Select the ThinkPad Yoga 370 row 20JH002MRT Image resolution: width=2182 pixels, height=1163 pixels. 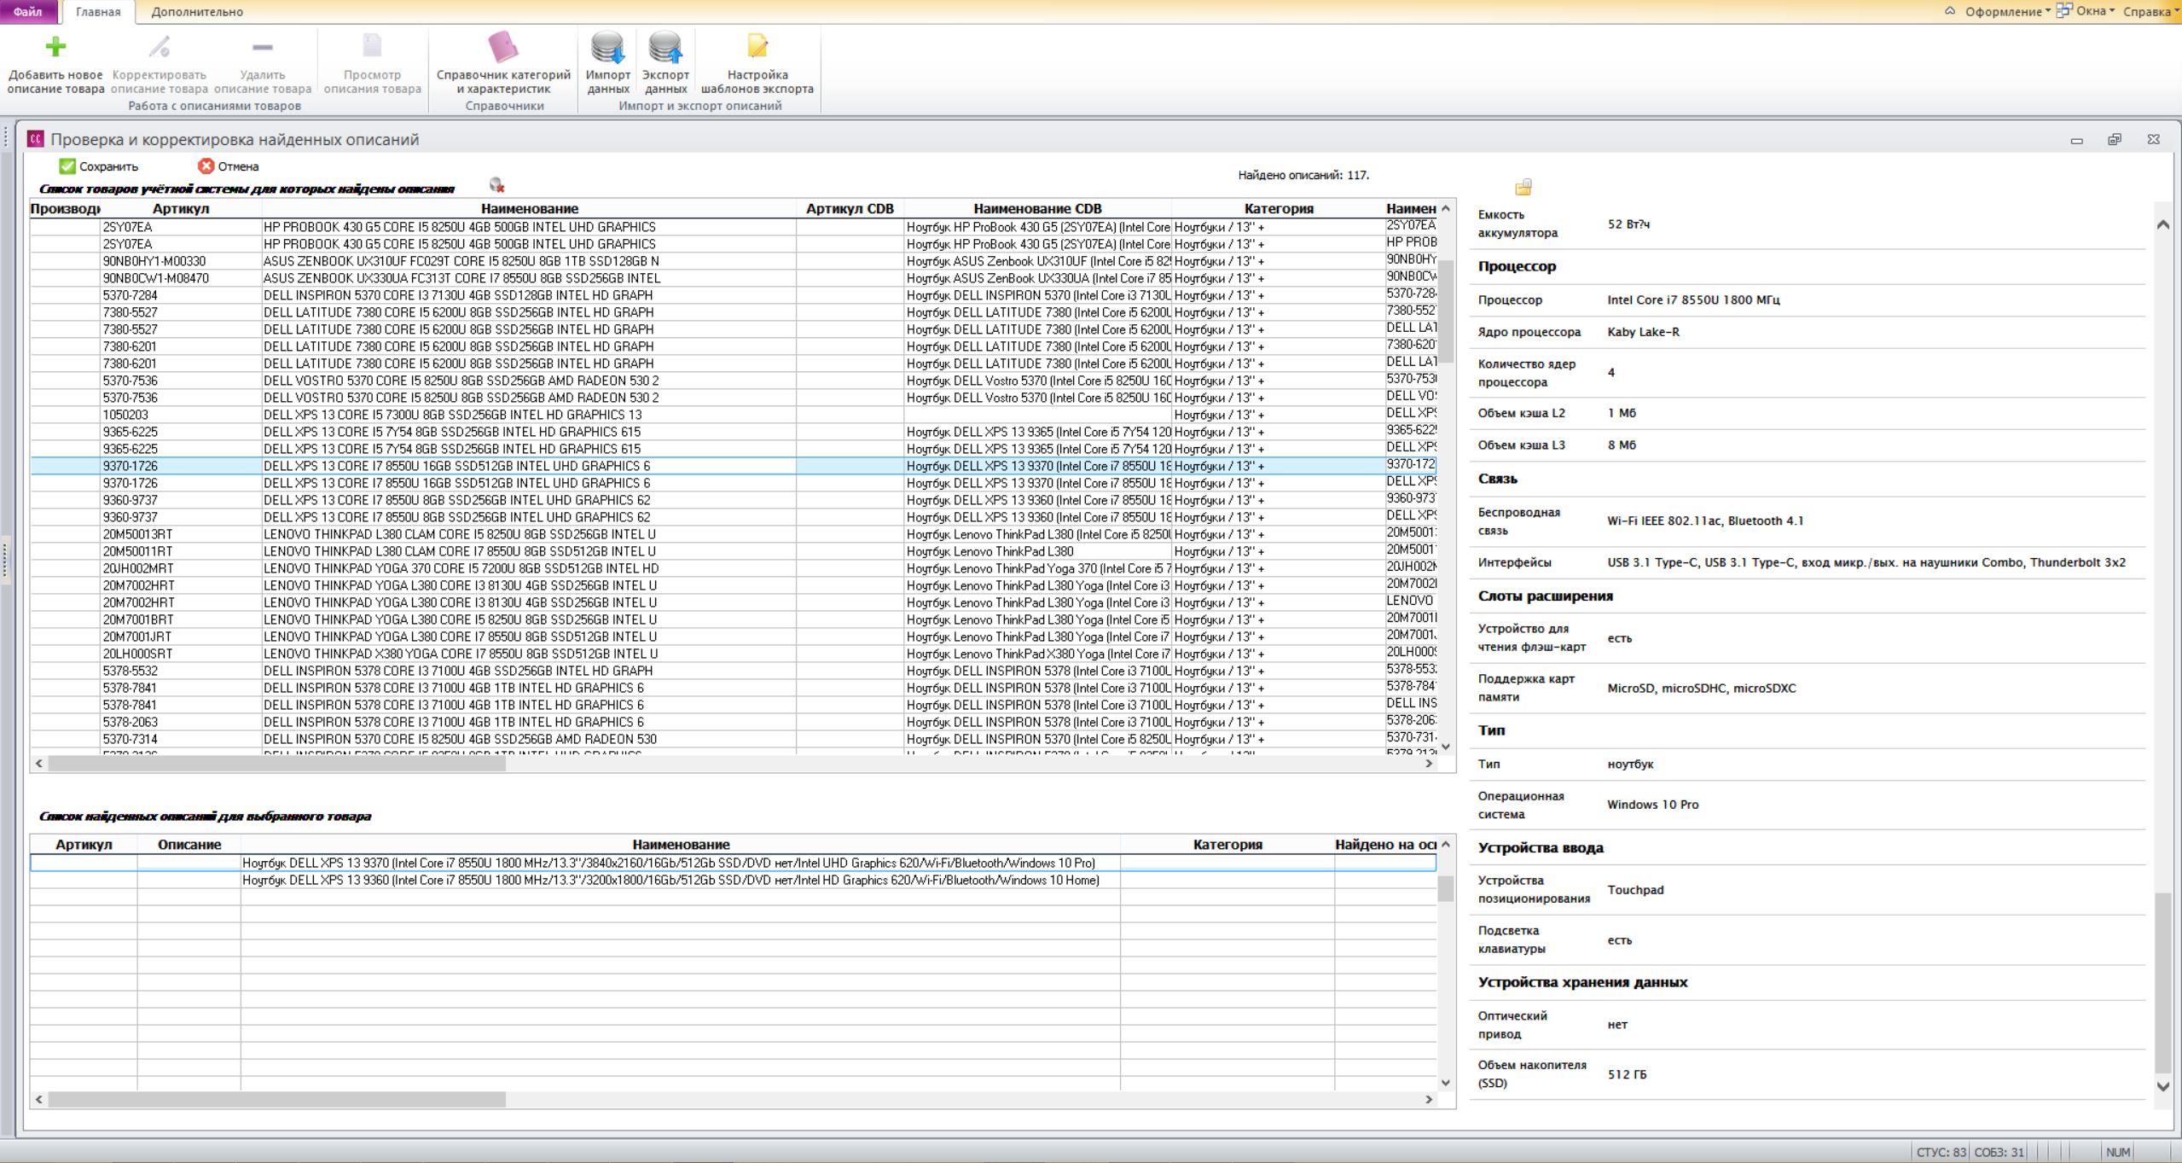pos(734,568)
